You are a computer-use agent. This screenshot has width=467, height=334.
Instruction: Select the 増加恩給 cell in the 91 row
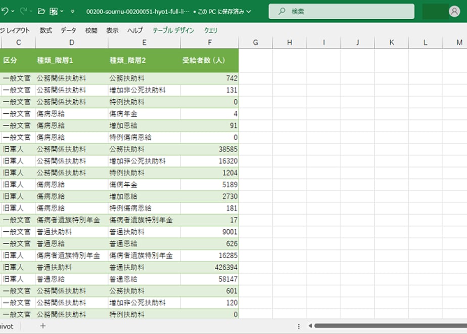tap(144, 126)
